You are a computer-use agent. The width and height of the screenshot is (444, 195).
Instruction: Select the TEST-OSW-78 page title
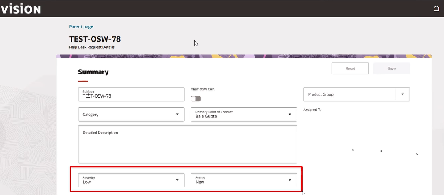[95, 39]
